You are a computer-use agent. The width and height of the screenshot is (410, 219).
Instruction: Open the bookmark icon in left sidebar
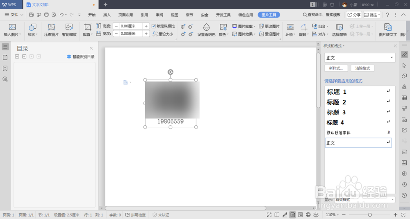[5, 68]
